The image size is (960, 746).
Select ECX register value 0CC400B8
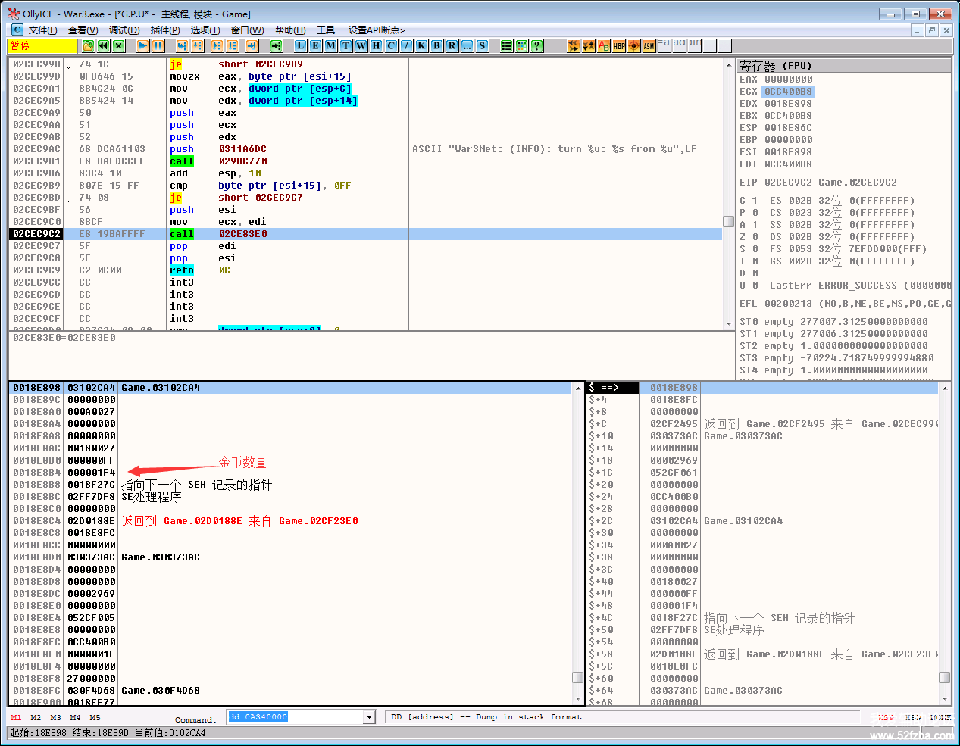[788, 92]
